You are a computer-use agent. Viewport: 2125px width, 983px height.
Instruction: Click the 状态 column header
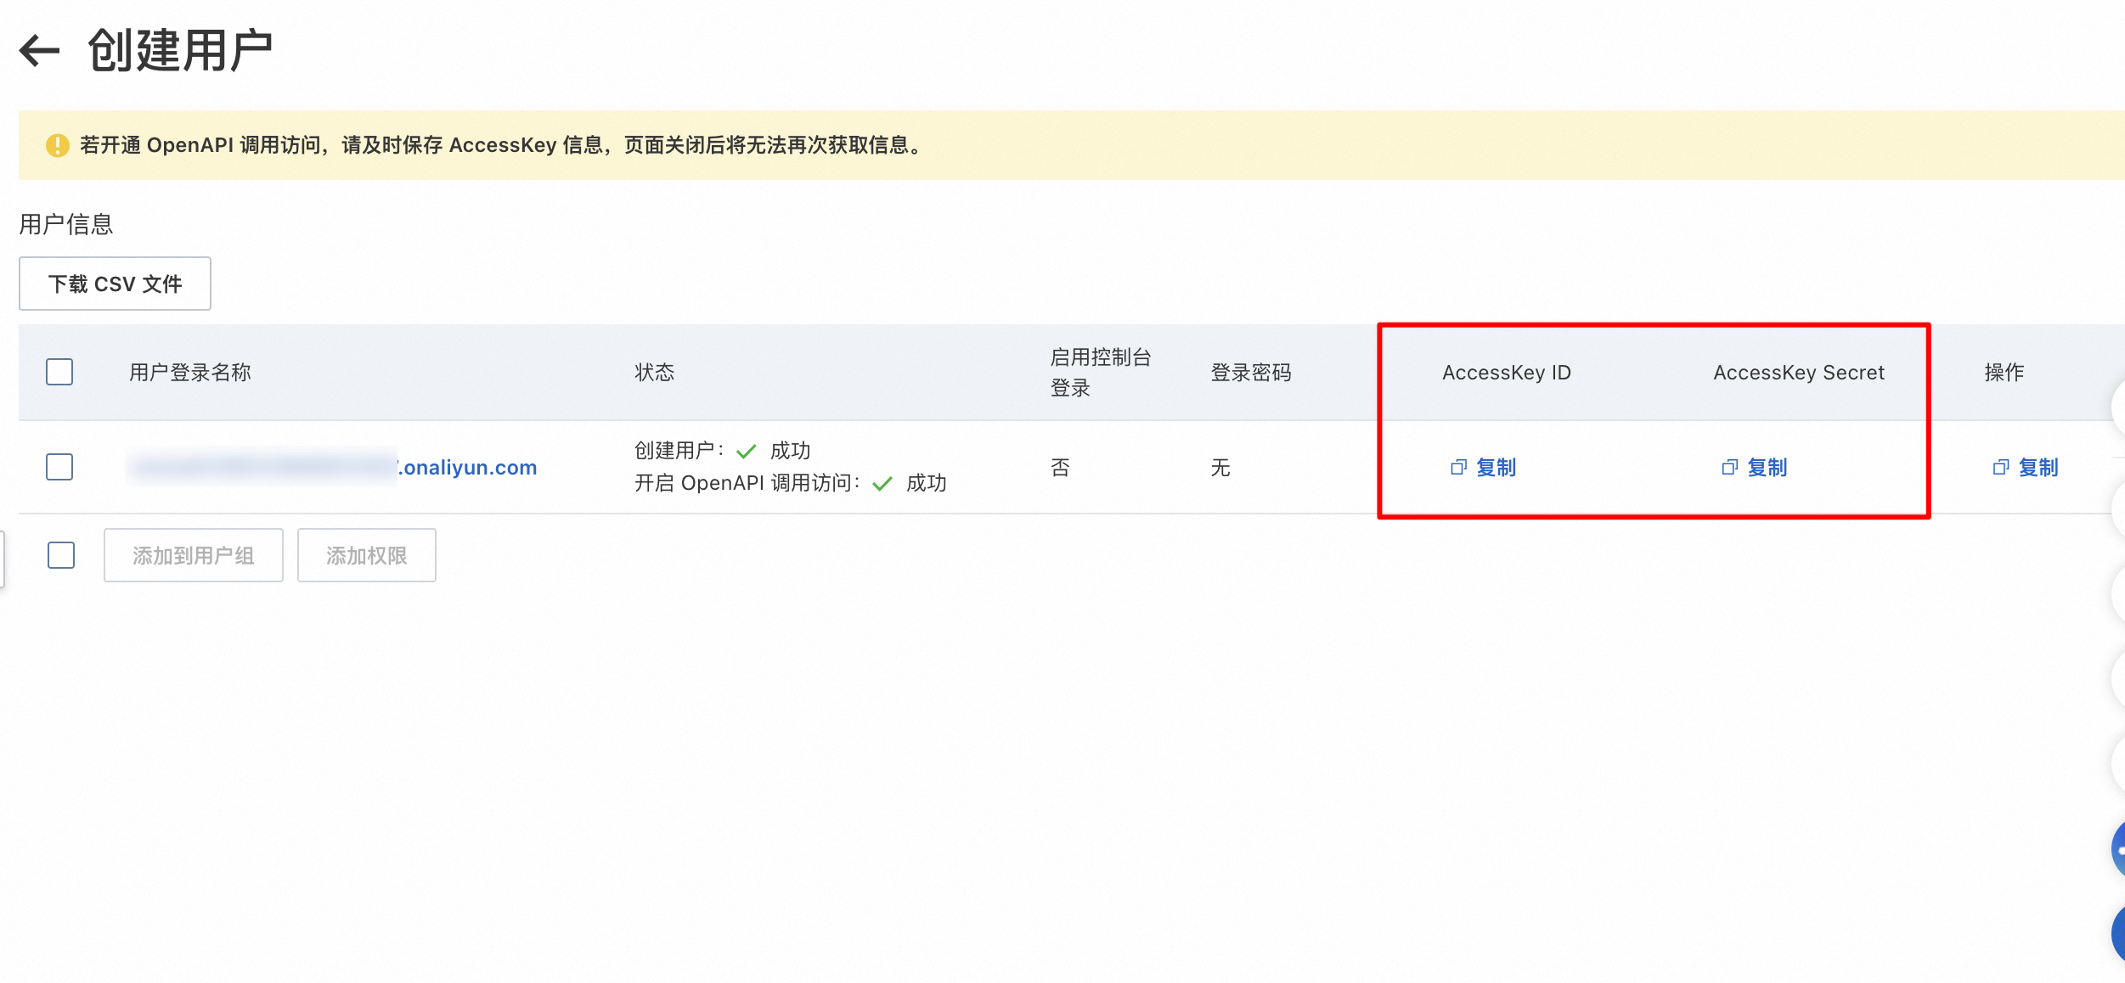[655, 373]
